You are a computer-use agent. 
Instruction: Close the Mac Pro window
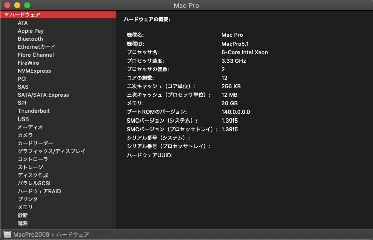pyautogui.click(x=7, y=5)
